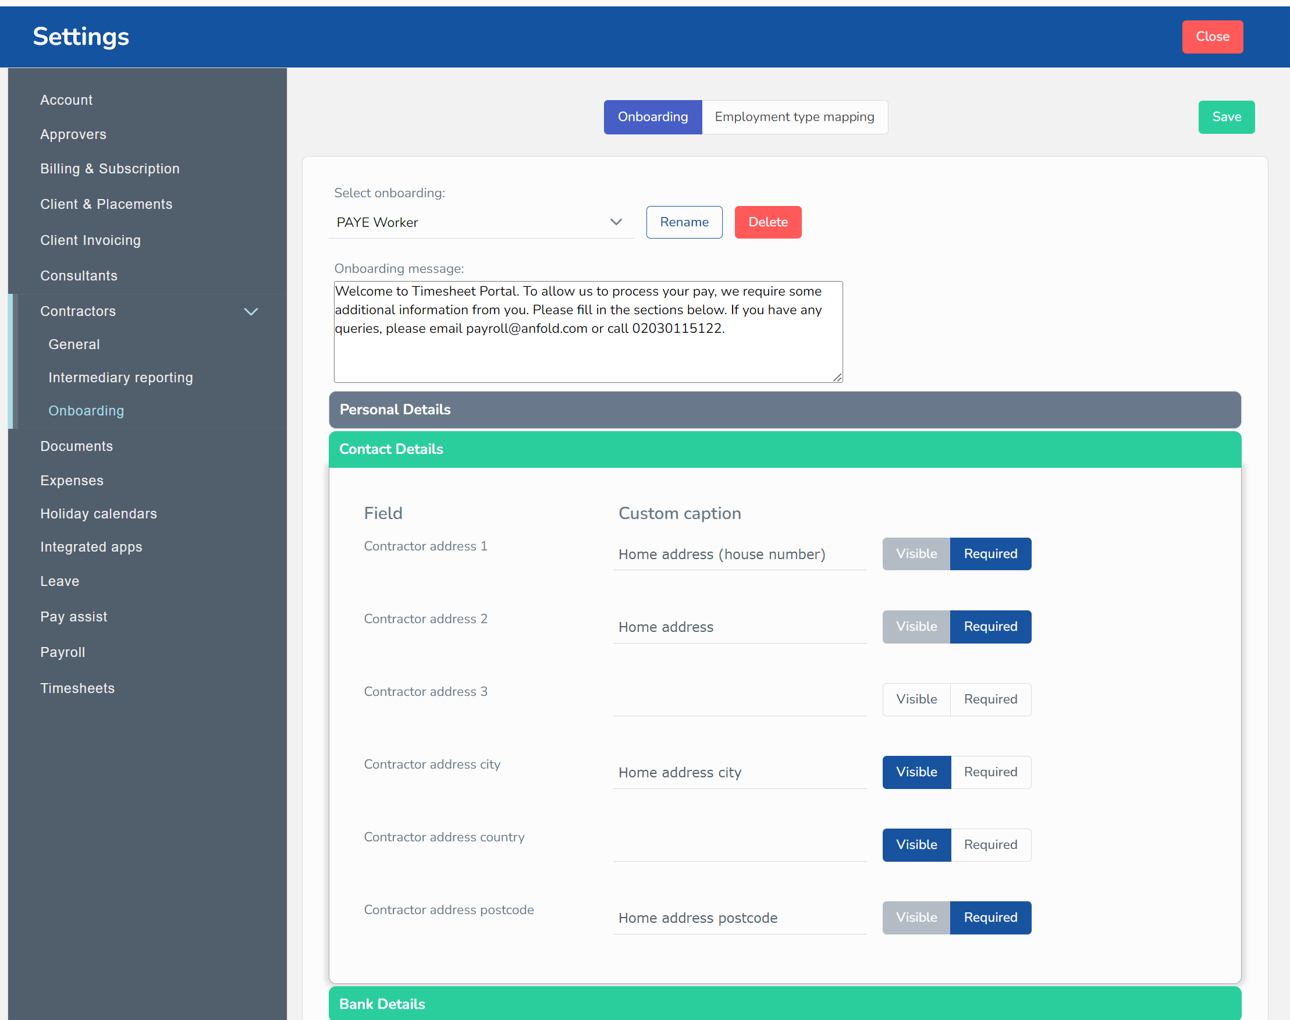Open Client & Placements settings
The width and height of the screenshot is (1290, 1020).
point(106,204)
